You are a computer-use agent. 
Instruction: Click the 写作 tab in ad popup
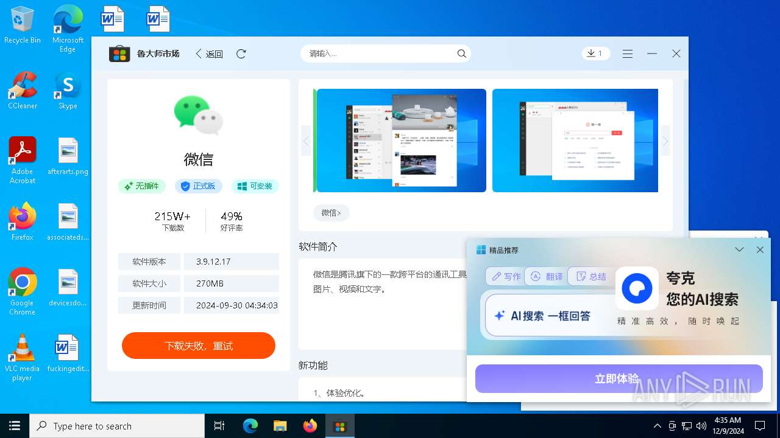506,276
